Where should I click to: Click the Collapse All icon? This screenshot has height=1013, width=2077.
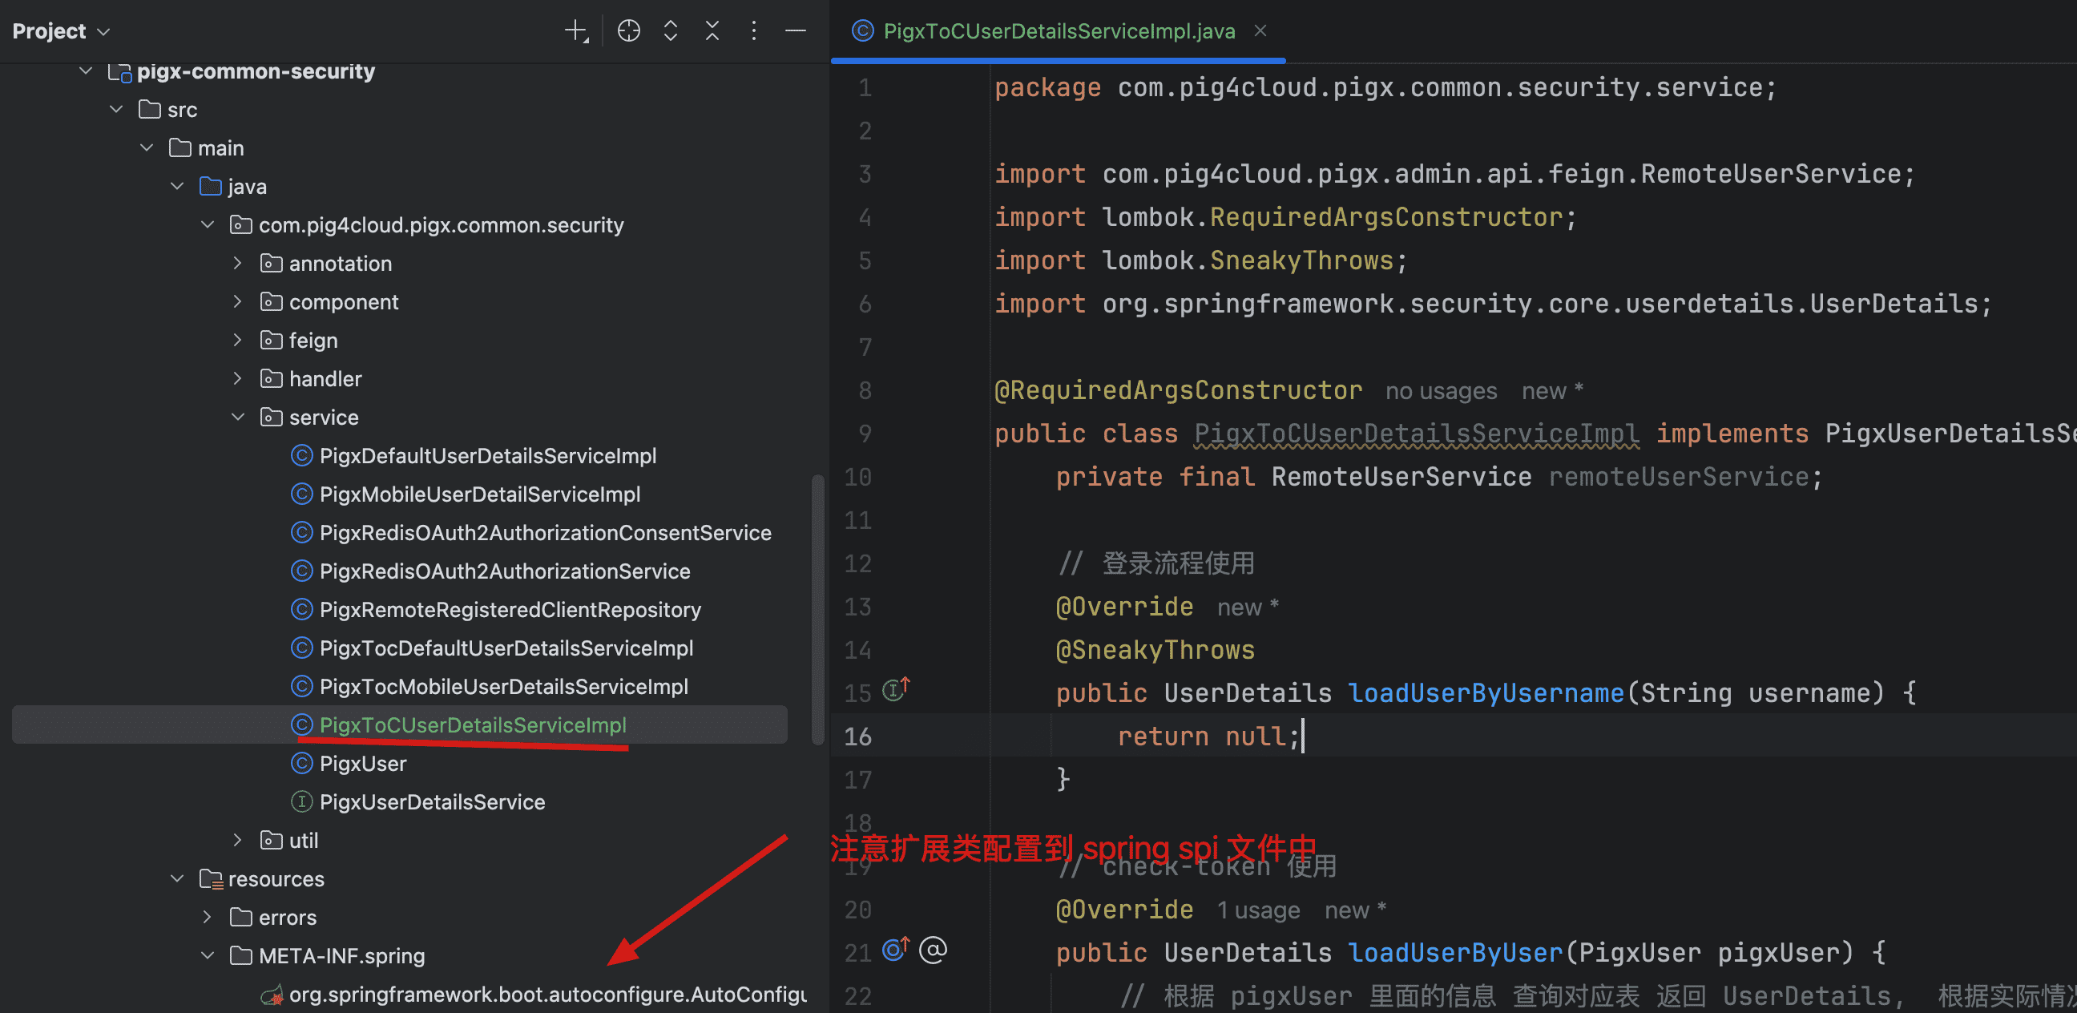(x=712, y=31)
